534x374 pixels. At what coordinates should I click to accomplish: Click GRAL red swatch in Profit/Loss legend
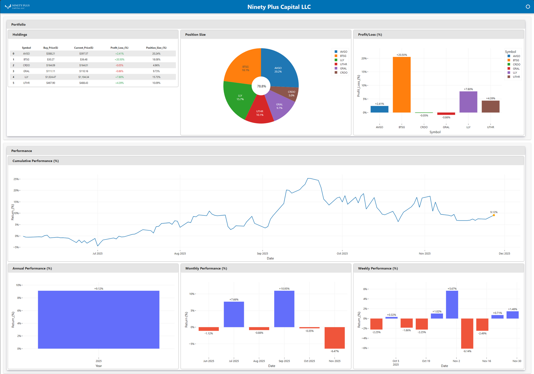coord(509,69)
